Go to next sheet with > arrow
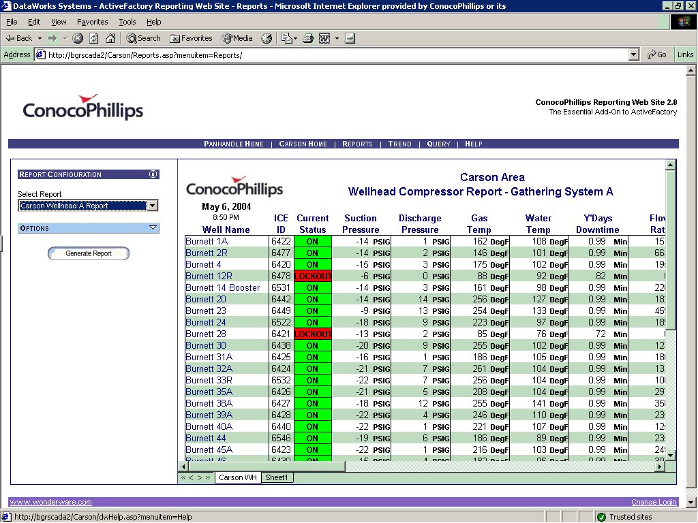This screenshot has width=698, height=523. (x=200, y=477)
